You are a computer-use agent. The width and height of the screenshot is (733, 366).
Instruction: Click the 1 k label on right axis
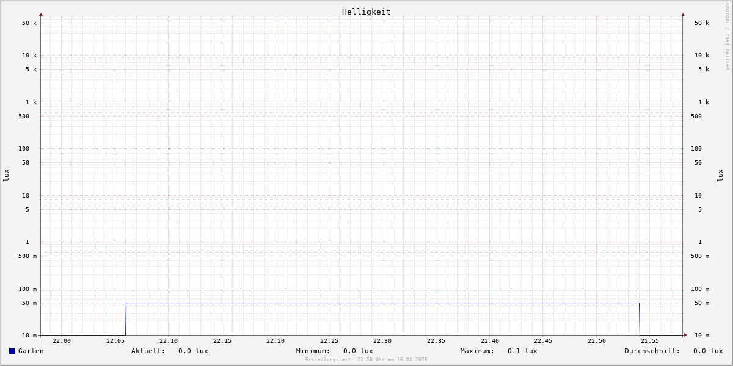click(x=704, y=102)
